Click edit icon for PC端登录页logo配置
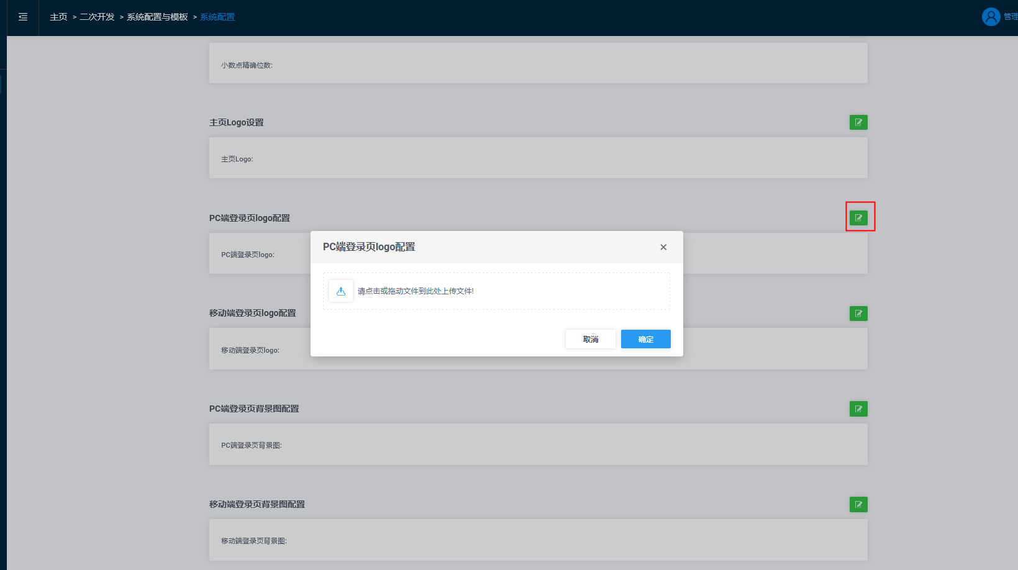Image resolution: width=1018 pixels, height=570 pixels. tap(858, 218)
